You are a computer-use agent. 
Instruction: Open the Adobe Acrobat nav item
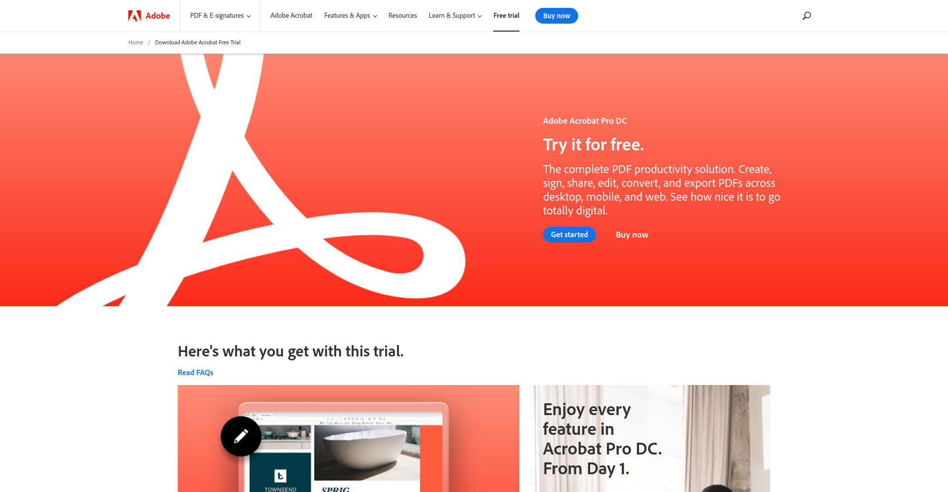291,16
